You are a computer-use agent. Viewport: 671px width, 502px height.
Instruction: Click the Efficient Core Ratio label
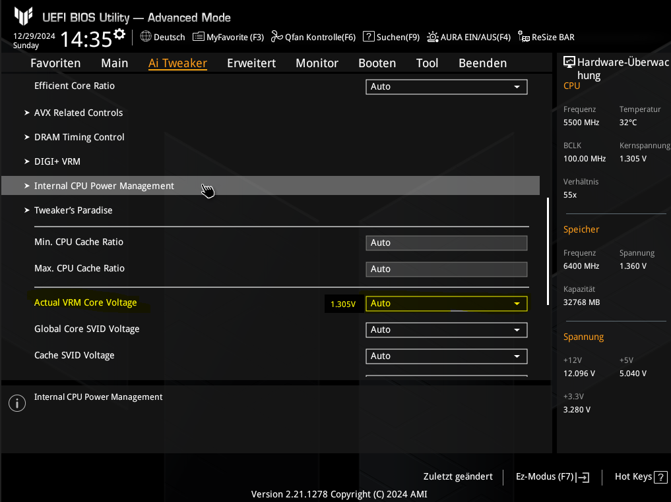(75, 86)
